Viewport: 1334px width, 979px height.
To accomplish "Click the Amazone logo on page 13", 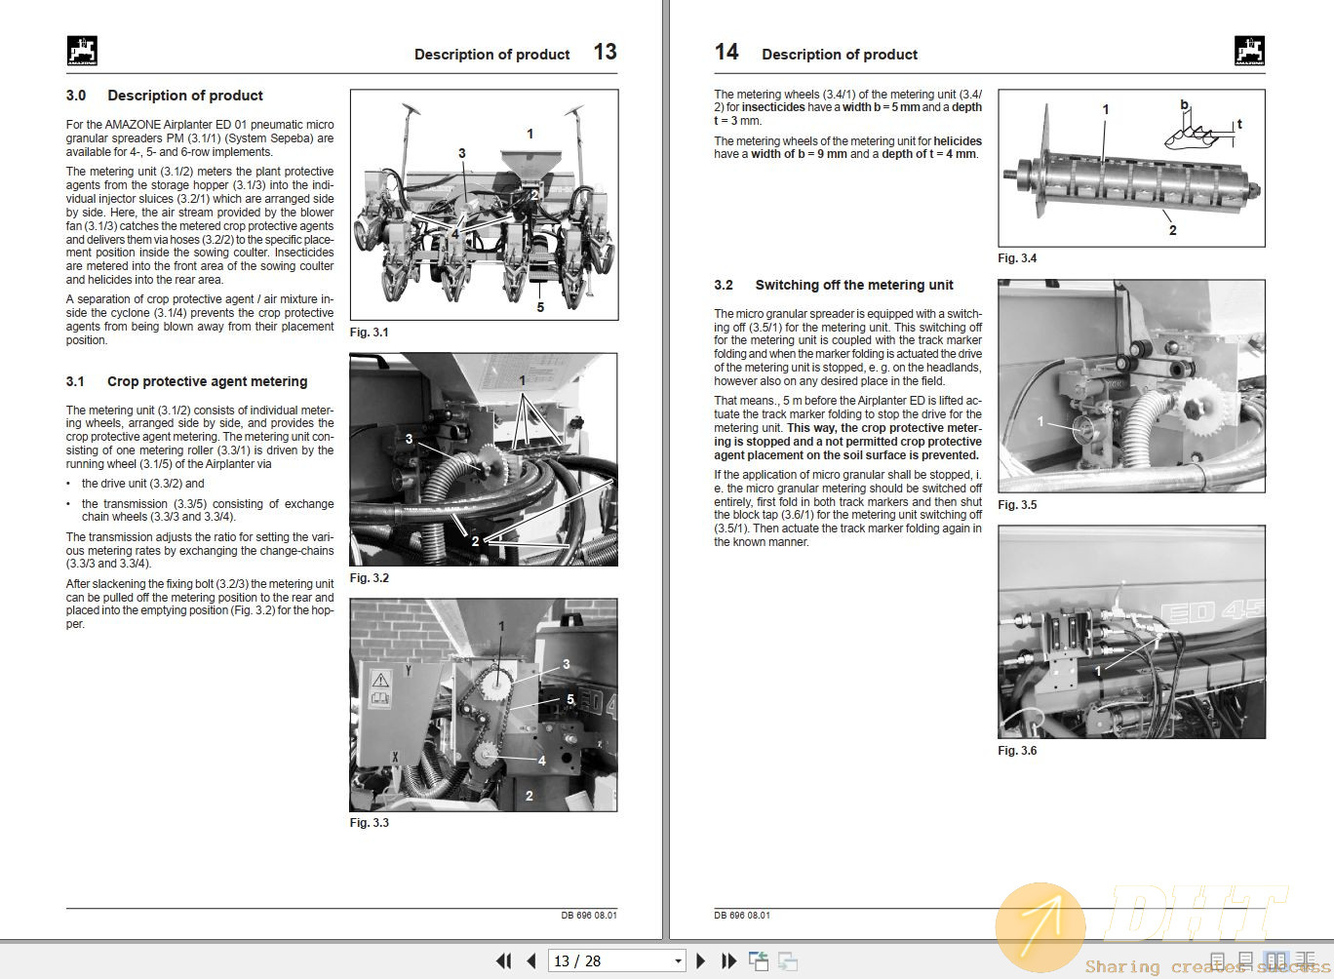I will 82,51.
